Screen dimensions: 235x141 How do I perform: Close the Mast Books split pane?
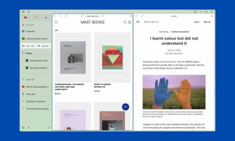(130, 16)
